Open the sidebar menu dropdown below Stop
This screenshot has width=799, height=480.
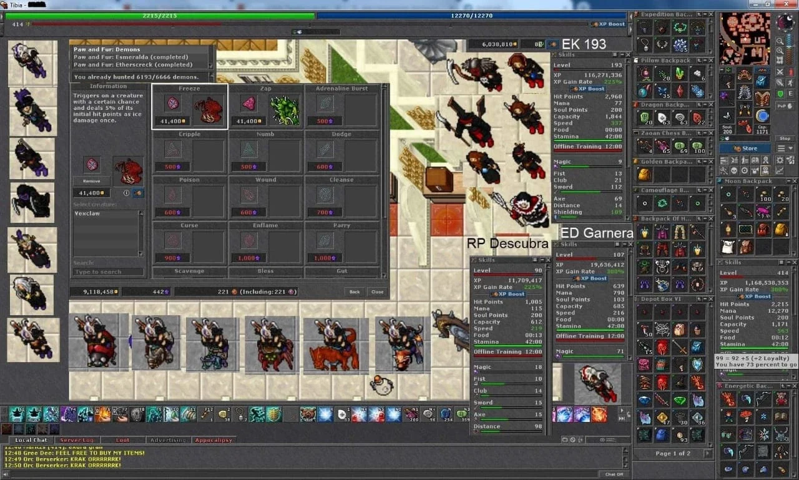(x=785, y=149)
